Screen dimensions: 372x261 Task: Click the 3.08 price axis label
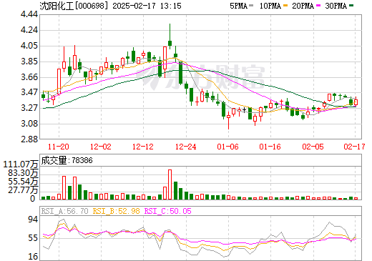(29, 124)
